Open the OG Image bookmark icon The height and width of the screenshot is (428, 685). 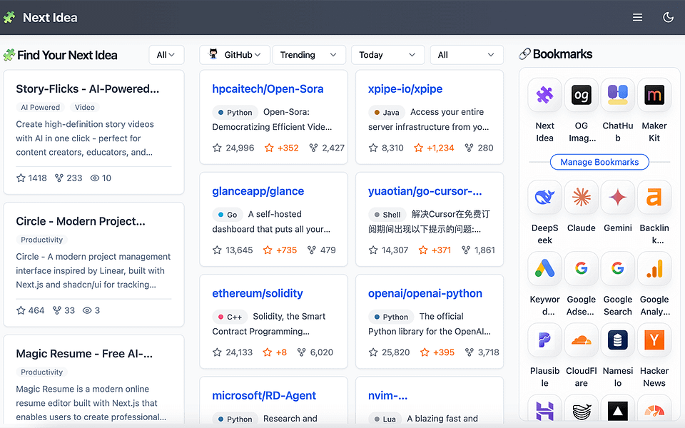581,95
